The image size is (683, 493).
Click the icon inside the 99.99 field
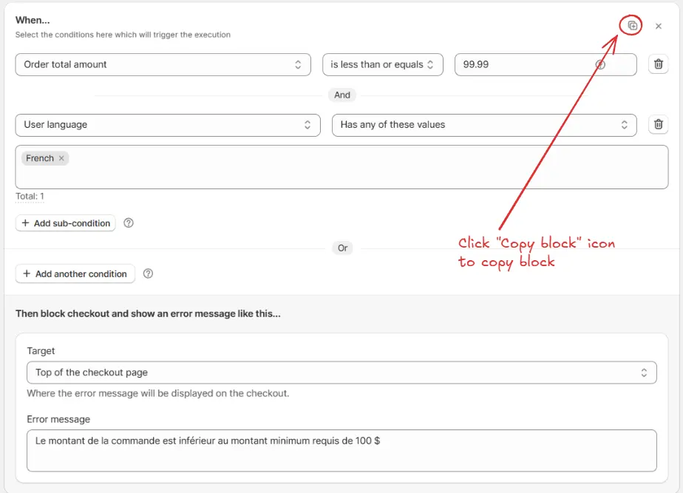600,64
